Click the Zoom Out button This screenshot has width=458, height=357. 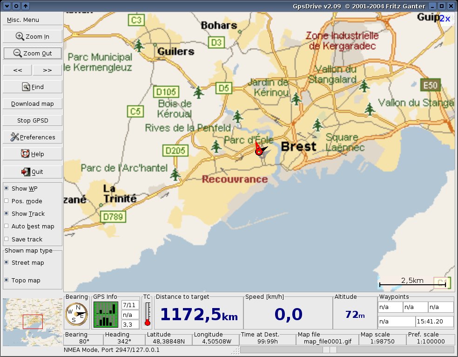point(33,53)
